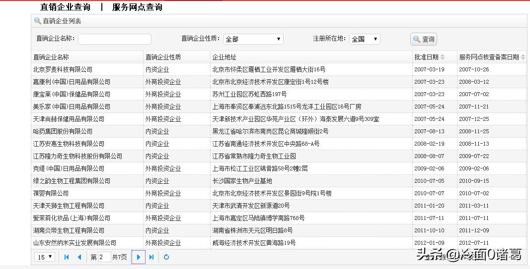Select row 嘉康利(中国)日用品有限公司
The width and height of the screenshot is (530, 269).
279,82
